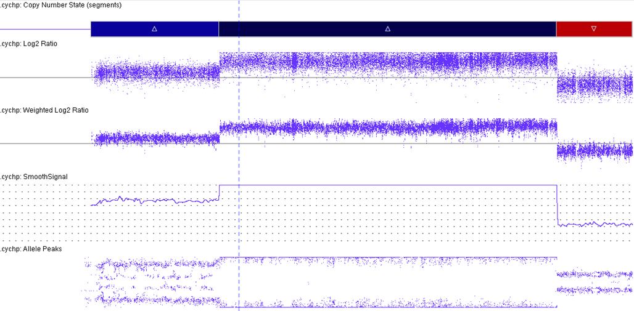Image resolution: width=634 pixels, height=311 pixels.
Task: Click the SmoothSignal high plateau line
Action: pyautogui.click(x=387, y=185)
